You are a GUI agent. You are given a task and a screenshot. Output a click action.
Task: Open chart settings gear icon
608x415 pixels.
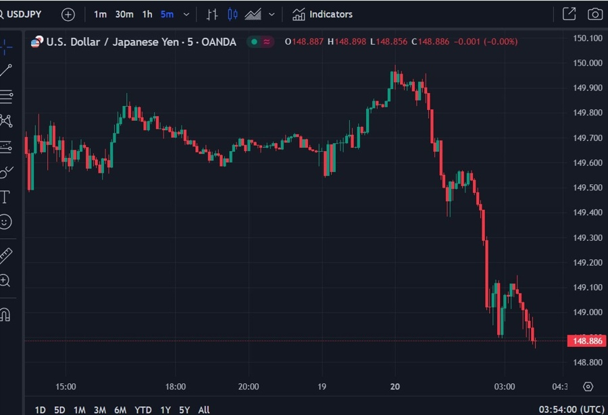(588, 387)
